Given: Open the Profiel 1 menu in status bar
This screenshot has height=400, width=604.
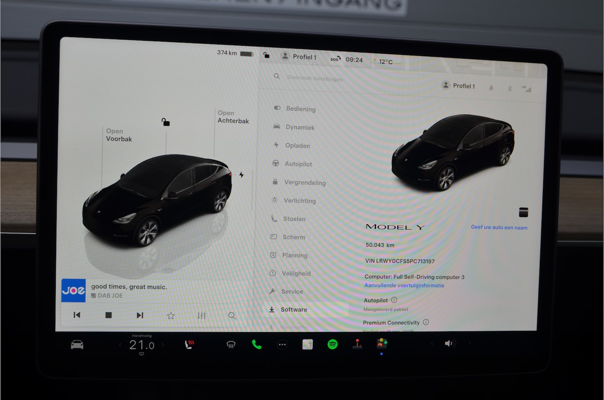Looking at the screenshot, I should [299, 57].
